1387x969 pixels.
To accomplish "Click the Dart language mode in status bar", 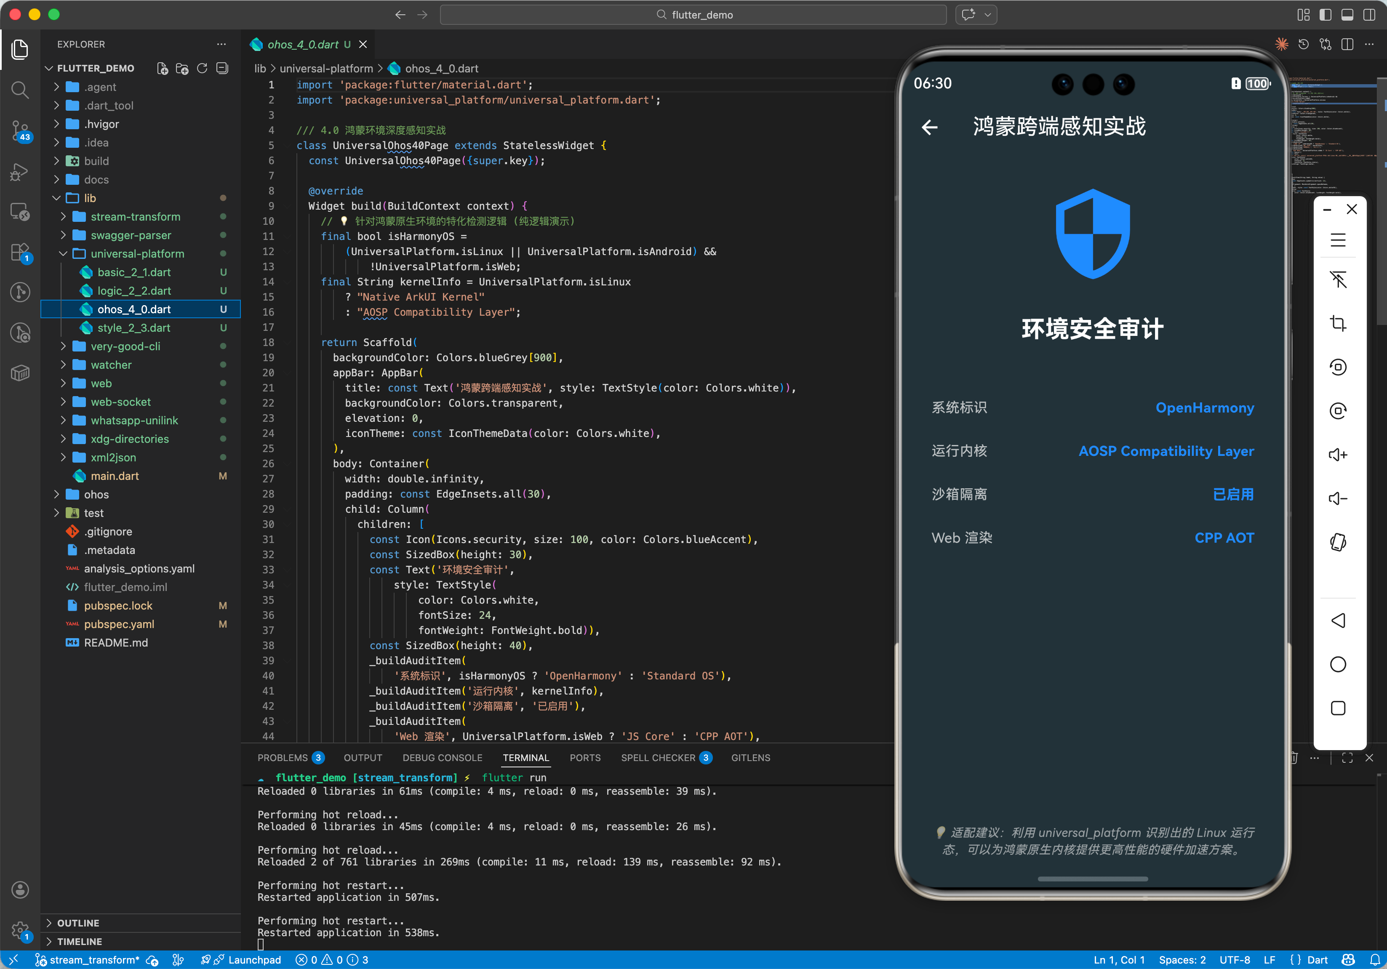I will click(1317, 960).
